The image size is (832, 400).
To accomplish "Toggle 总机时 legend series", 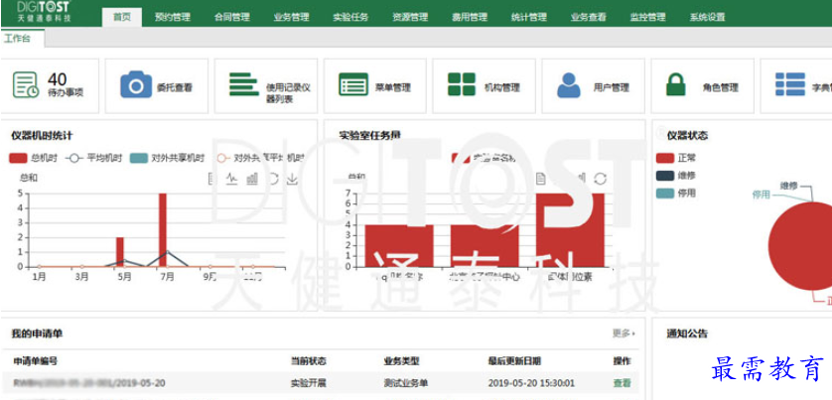I will 34,158.
